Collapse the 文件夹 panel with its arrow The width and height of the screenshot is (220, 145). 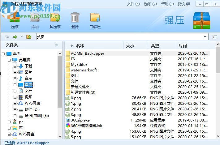(56, 45)
